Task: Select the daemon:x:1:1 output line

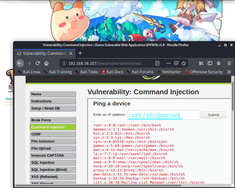Action: click(134, 129)
